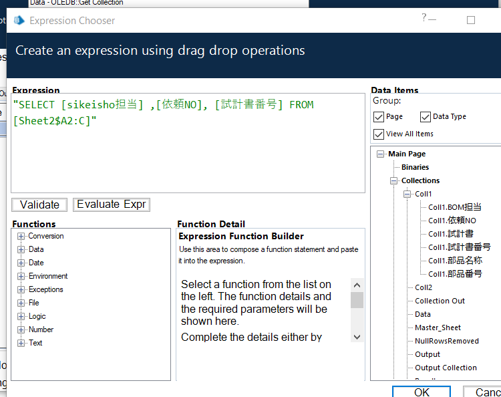Select the Collections tree item
The height and width of the screenshot is (397, 501).
coord(420,180)
